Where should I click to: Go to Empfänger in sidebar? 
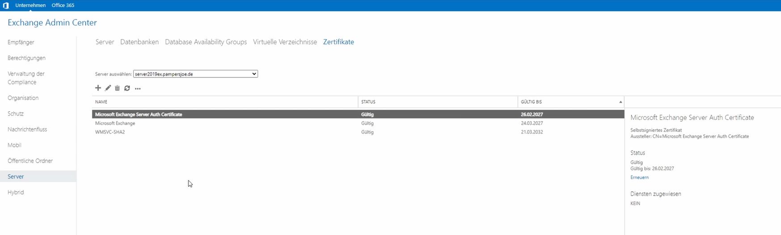[21, 42]
